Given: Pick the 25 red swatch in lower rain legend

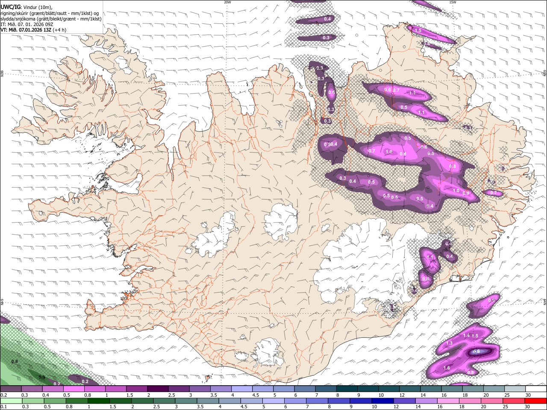Looking at the screenshot, I should click(514, 401).
